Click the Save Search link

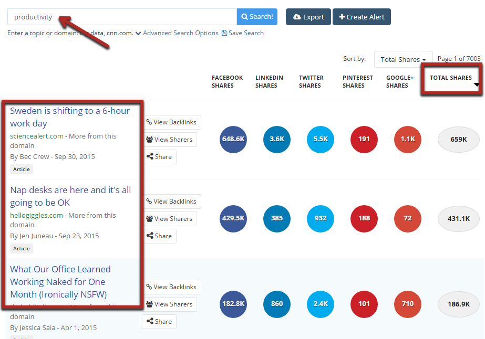coord(243,33)
